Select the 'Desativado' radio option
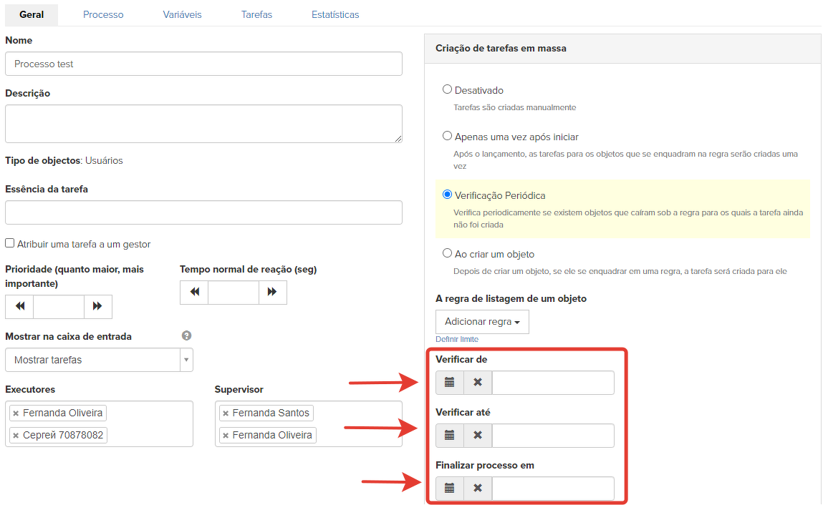Viewport: 823px width, 505px height. tap(448, 90)
